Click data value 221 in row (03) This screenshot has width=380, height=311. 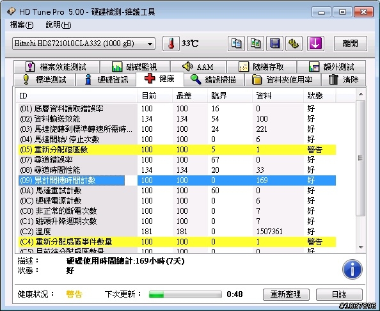(262, 129)
